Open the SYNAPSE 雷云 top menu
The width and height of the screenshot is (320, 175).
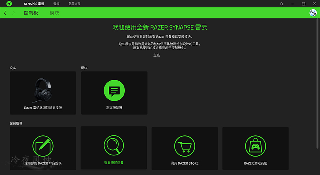point(34,4)
